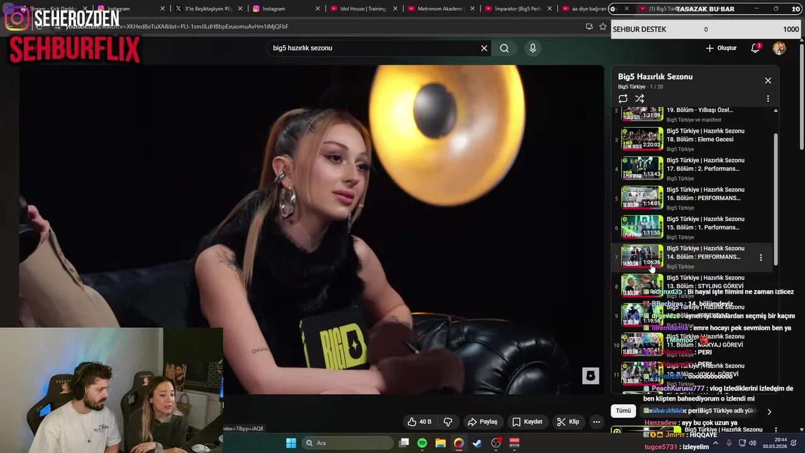Save video with Kaydet button

(527, 422)
